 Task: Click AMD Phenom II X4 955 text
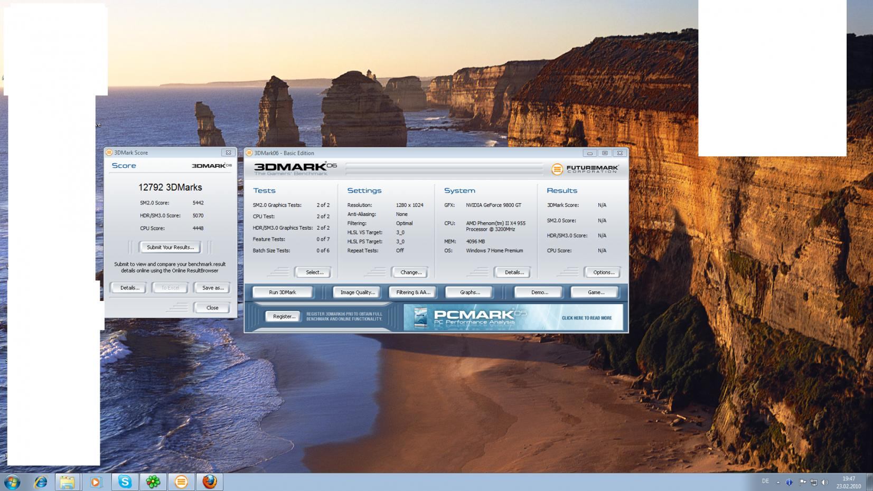[495, 226]
